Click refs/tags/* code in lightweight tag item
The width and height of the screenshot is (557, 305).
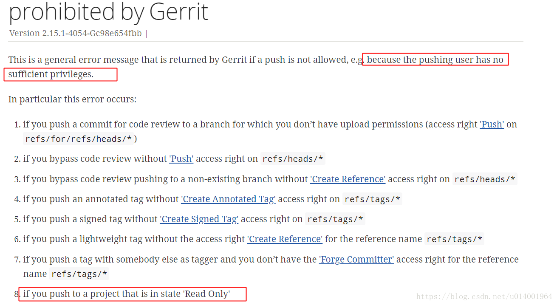(455, 240)
